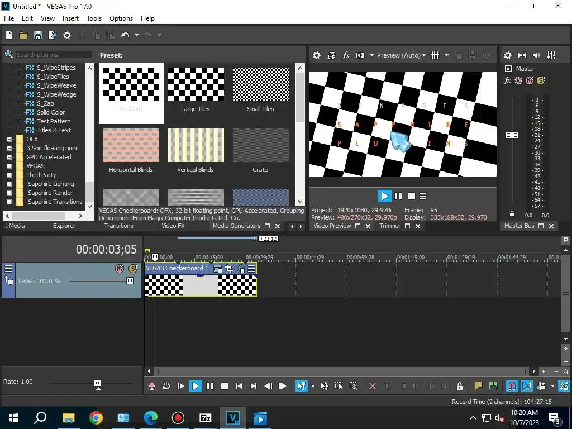Adjust the playback Rate slider

pos(97,383)
